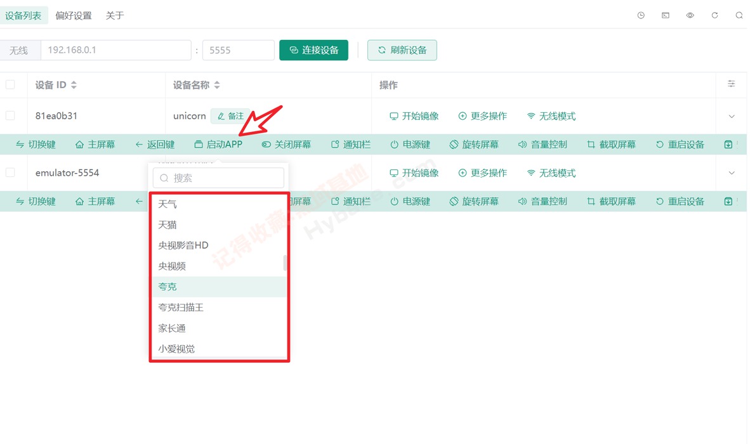Open the 启动APP dropdown for device 81ea0b31
The height and width of the screenshot is (444, 750).
click(218, 145)
